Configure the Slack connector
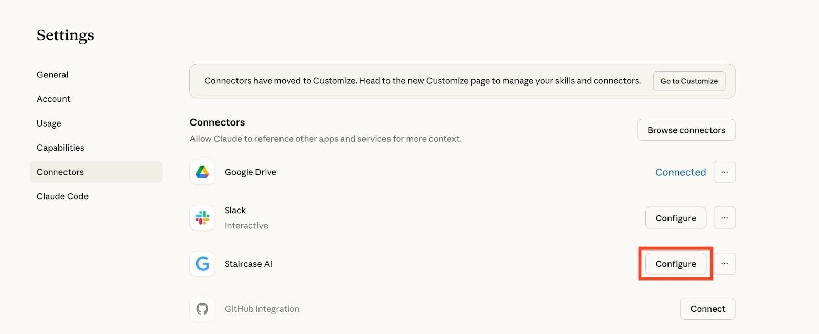This screenshot has height=334, width=819. (676, 217)
